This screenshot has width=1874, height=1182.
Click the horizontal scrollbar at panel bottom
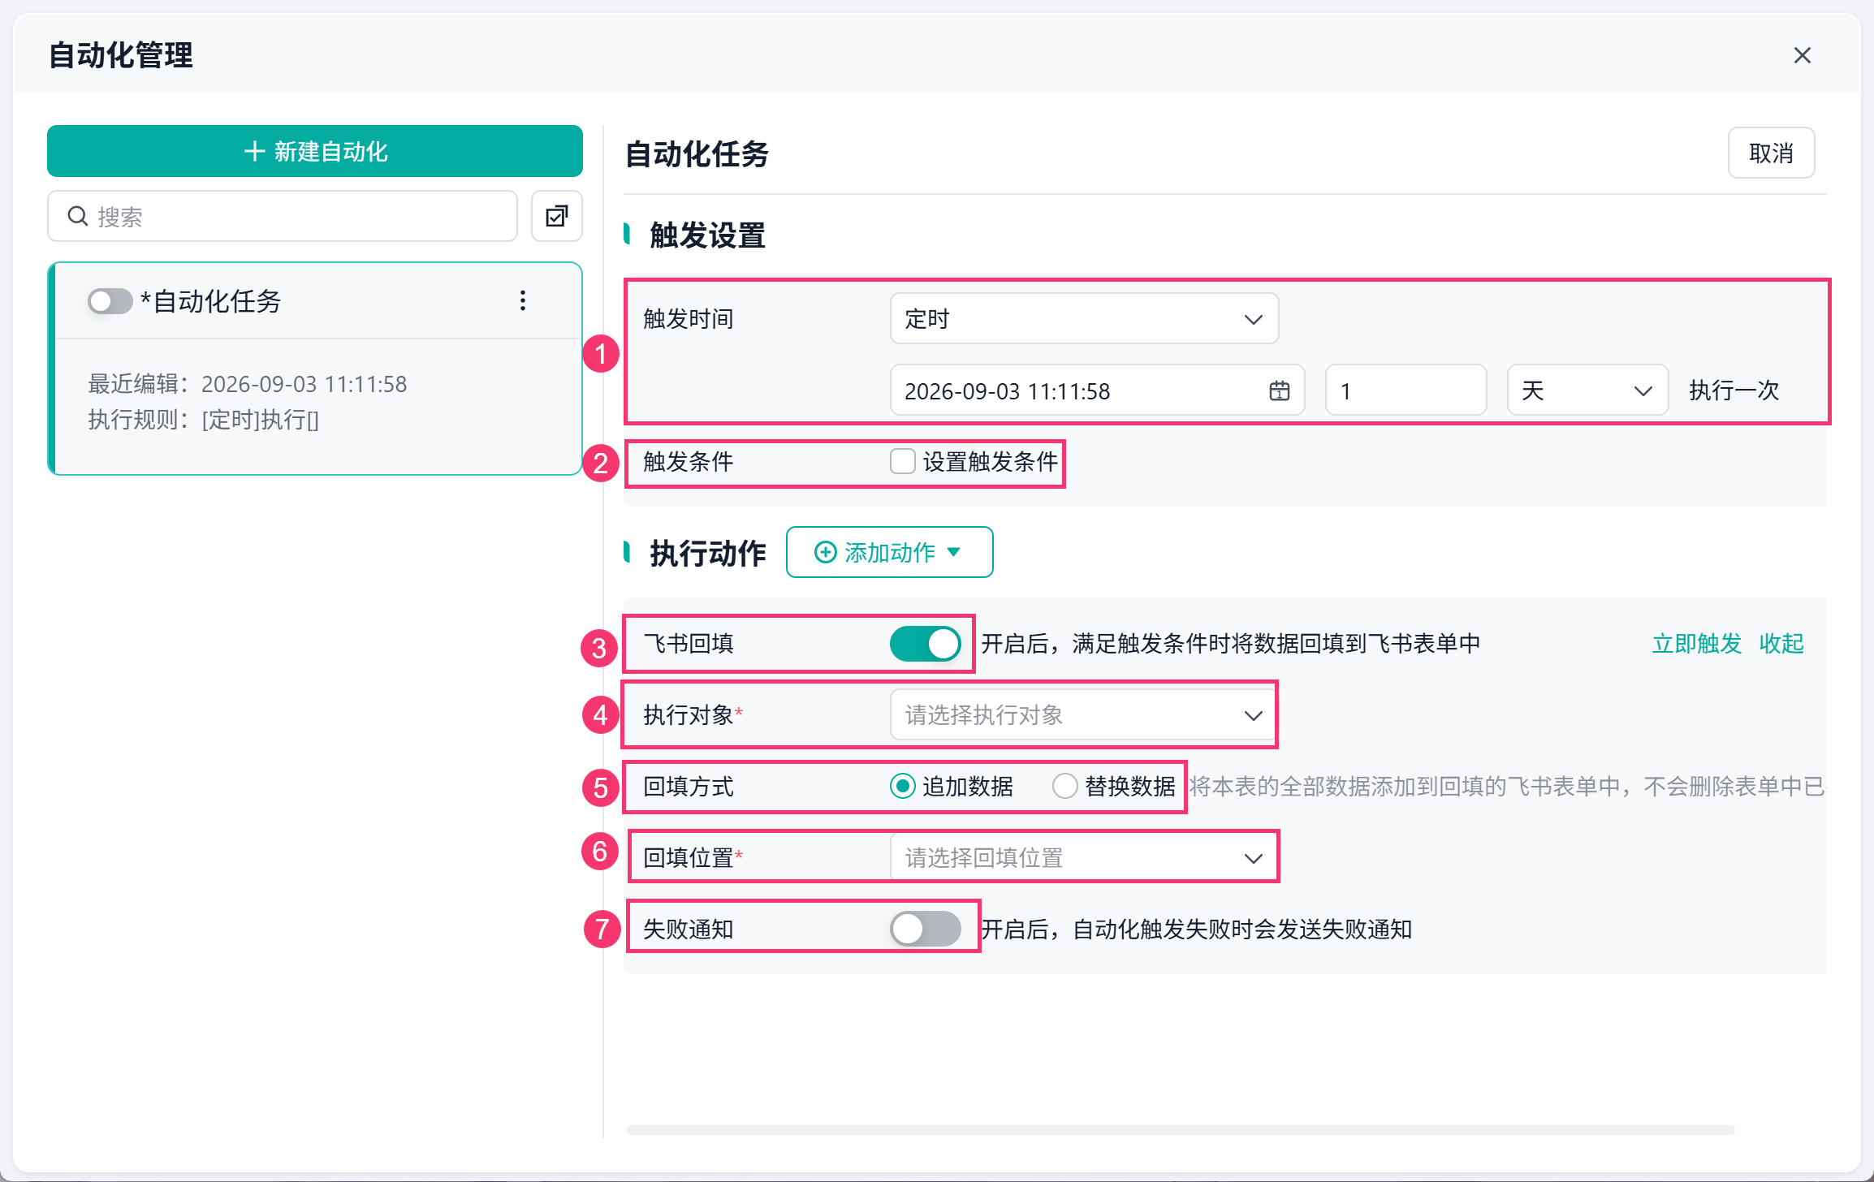click(x=1181, y=1130)
